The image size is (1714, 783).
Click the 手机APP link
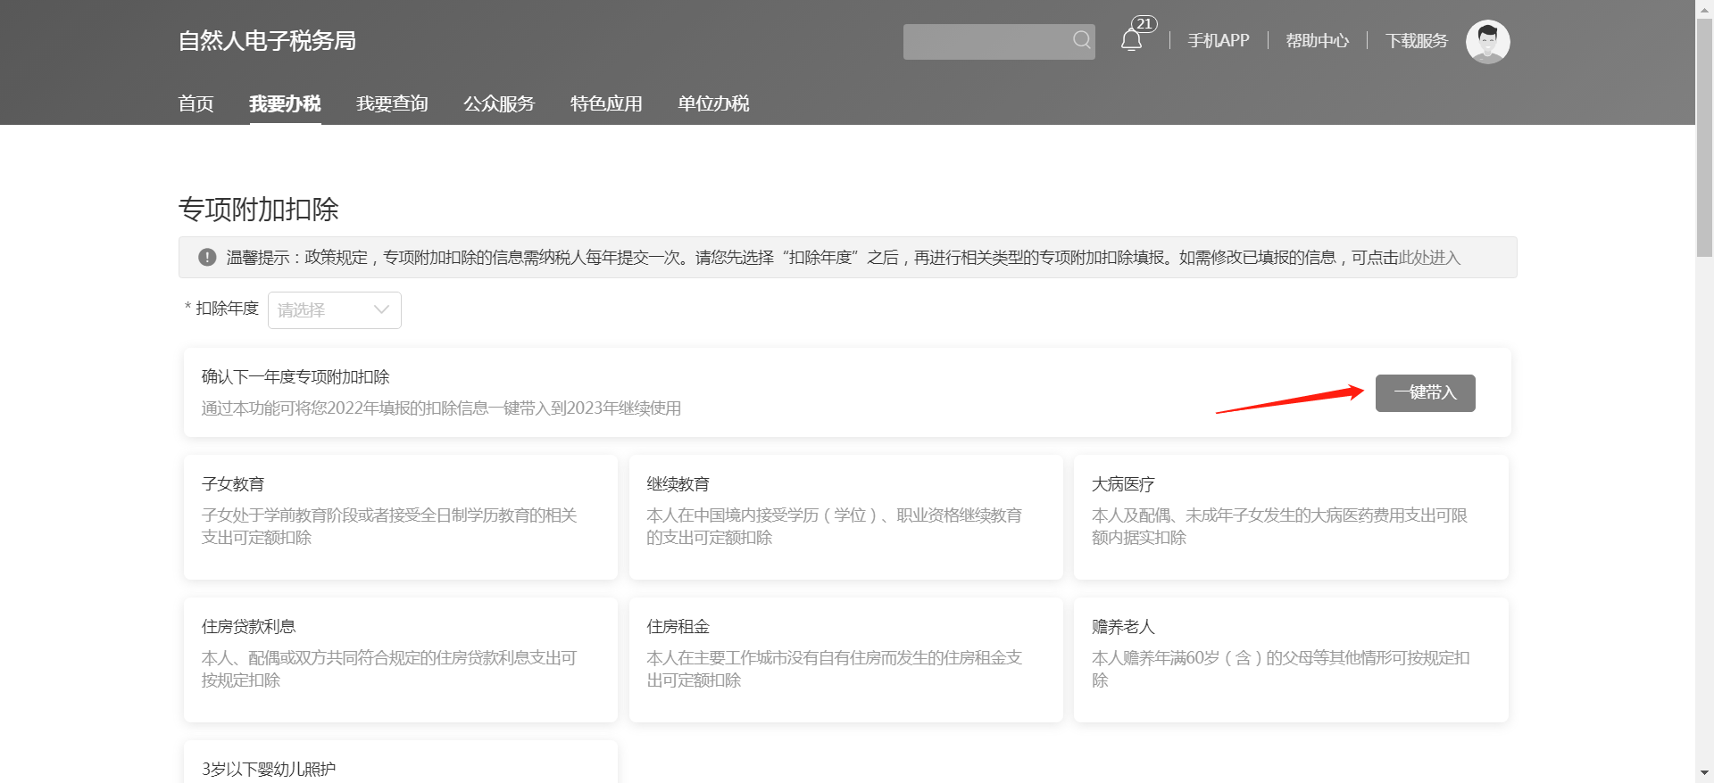pyautogui.click(x=1218, y=41)
